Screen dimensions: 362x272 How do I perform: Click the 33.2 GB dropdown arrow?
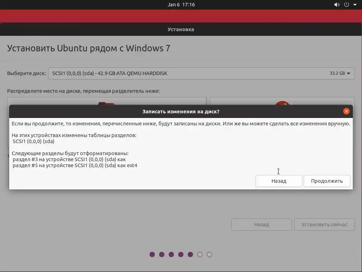[x=349, y=73]
